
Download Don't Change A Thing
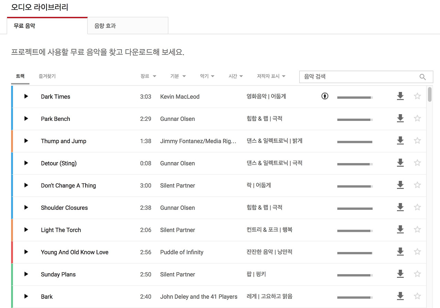click(x=400, y=185)
